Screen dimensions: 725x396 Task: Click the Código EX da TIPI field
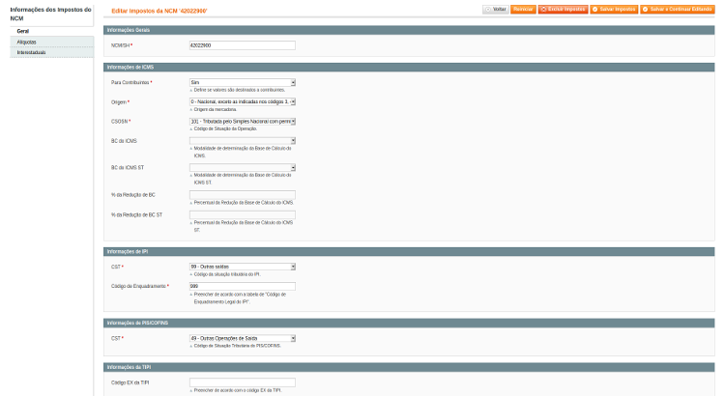click(243, 382)
